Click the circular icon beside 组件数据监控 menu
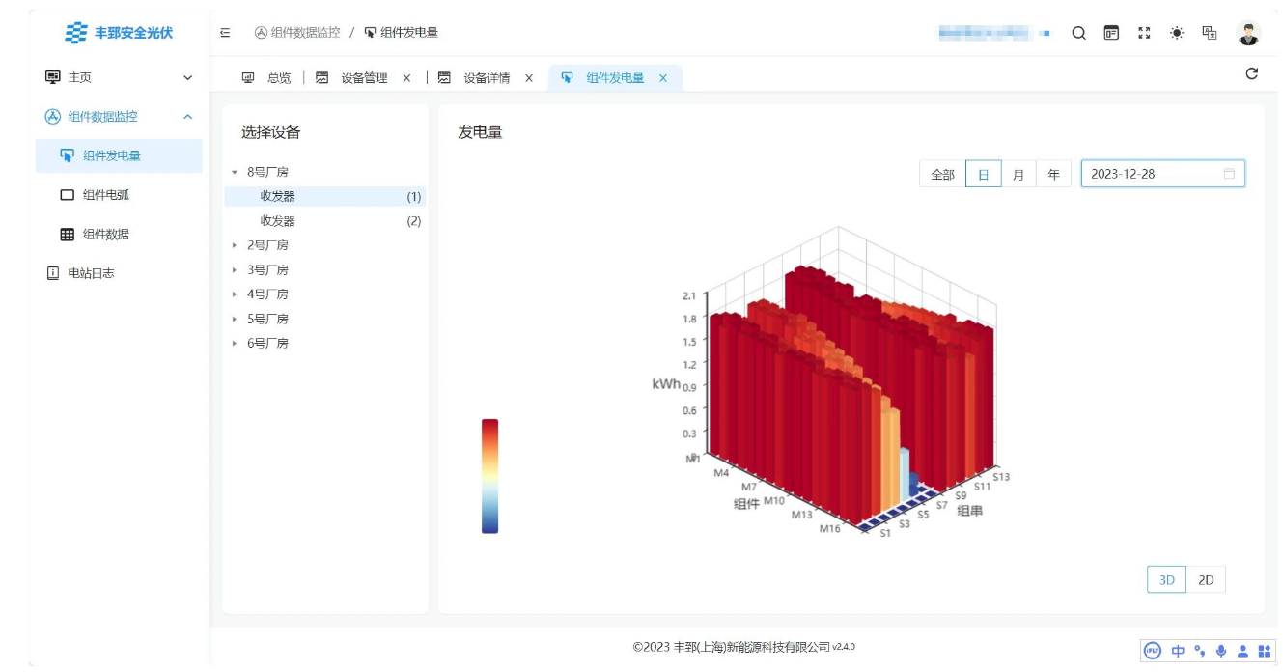This screenshot has height=672, width=1283. (53, 117)
